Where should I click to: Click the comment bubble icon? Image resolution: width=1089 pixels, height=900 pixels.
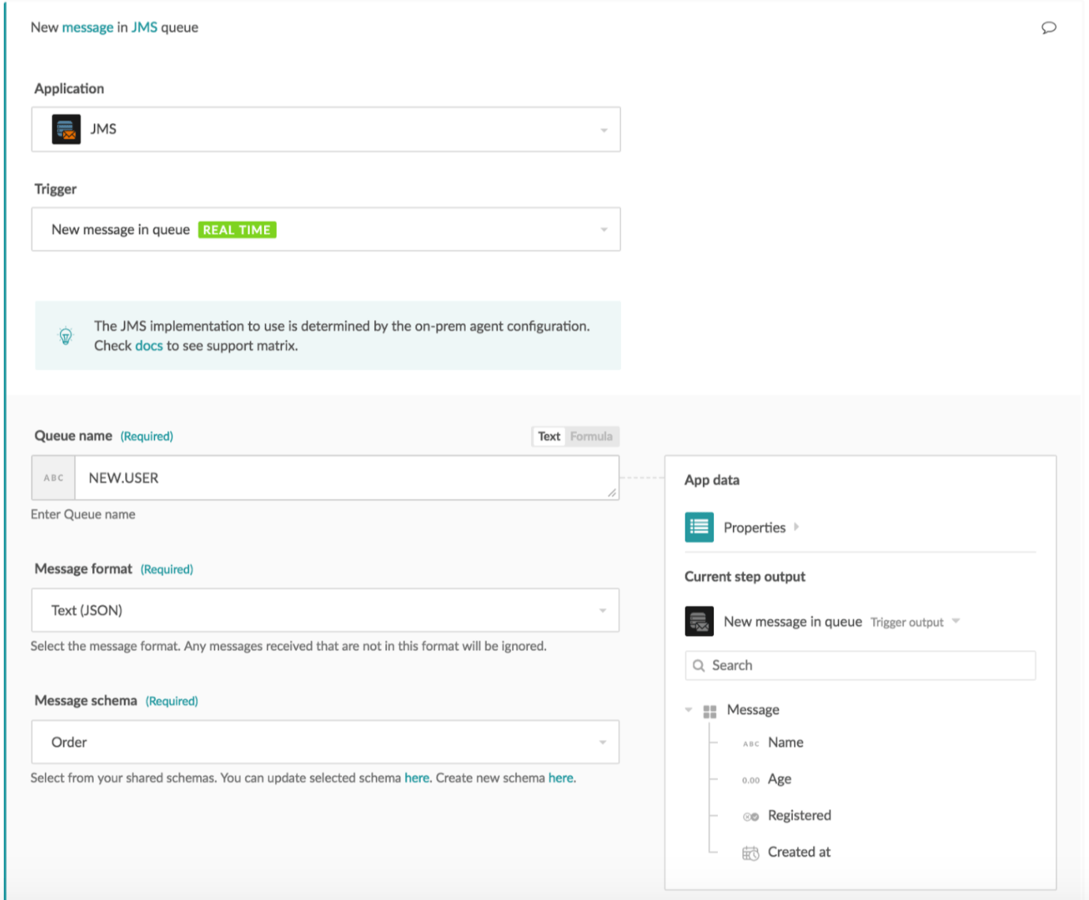pos(1048,28)
